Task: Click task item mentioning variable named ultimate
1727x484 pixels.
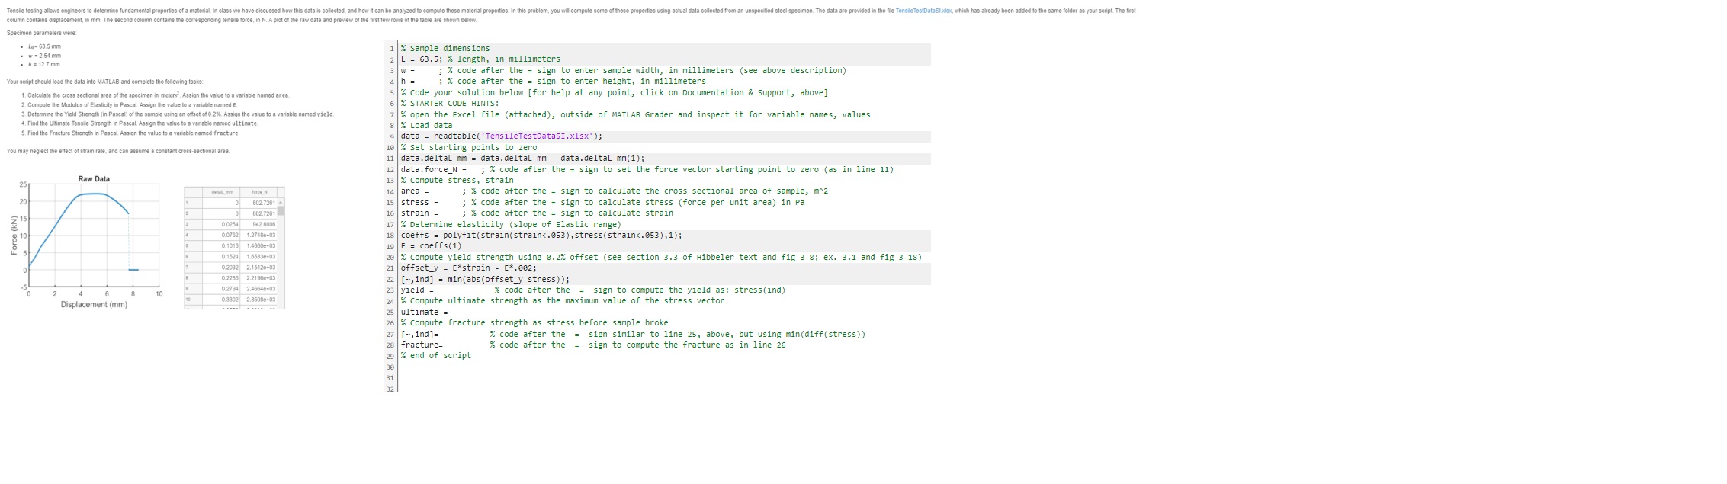Action: [140, 123]
